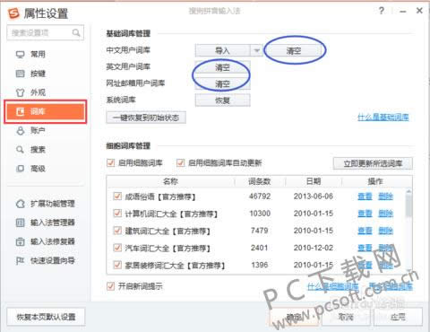Viewport: 430px width, 332px height.
Task: Toggle 启用细胞词库自动更新 checkbox
Action: pos(180,163)
